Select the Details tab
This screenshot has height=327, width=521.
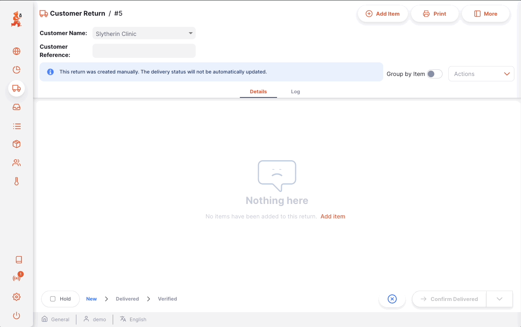coord(258,92)
